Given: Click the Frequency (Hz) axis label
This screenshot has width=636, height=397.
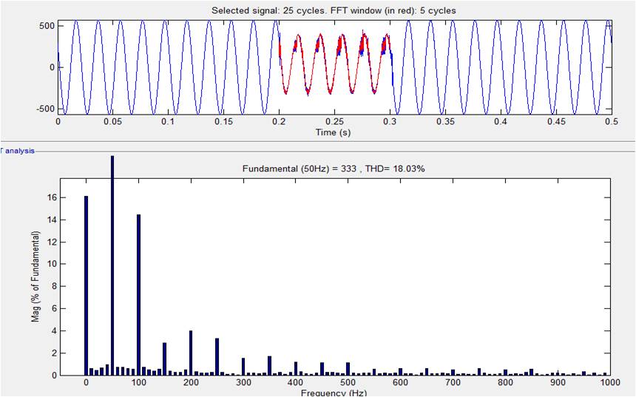Looking at the screenshot, I should point(334,392).
